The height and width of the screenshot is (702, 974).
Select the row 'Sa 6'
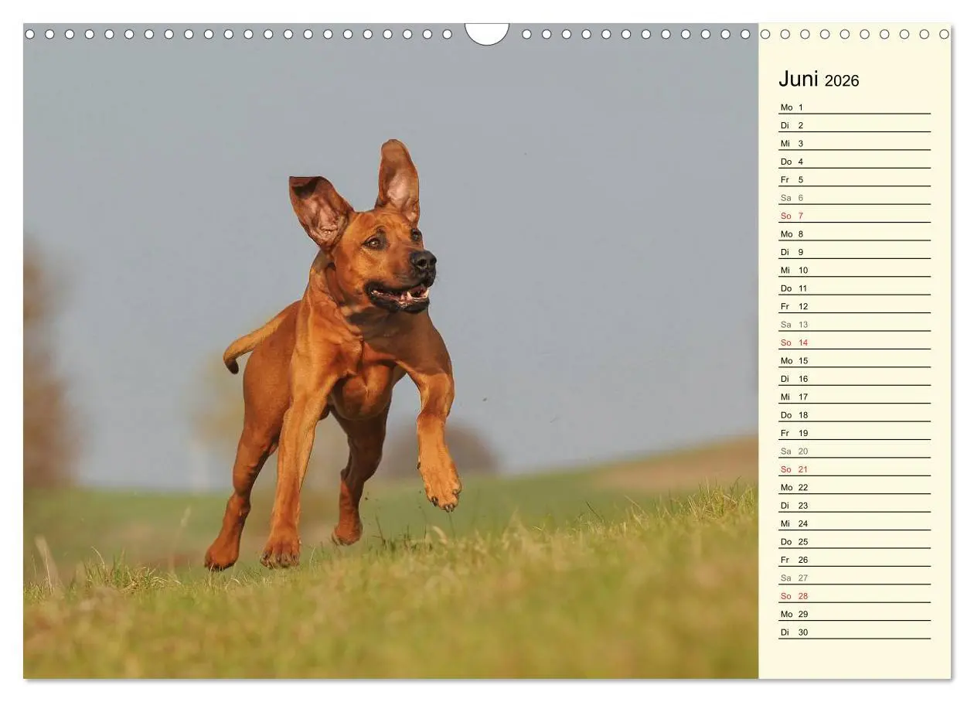point(854,197)
